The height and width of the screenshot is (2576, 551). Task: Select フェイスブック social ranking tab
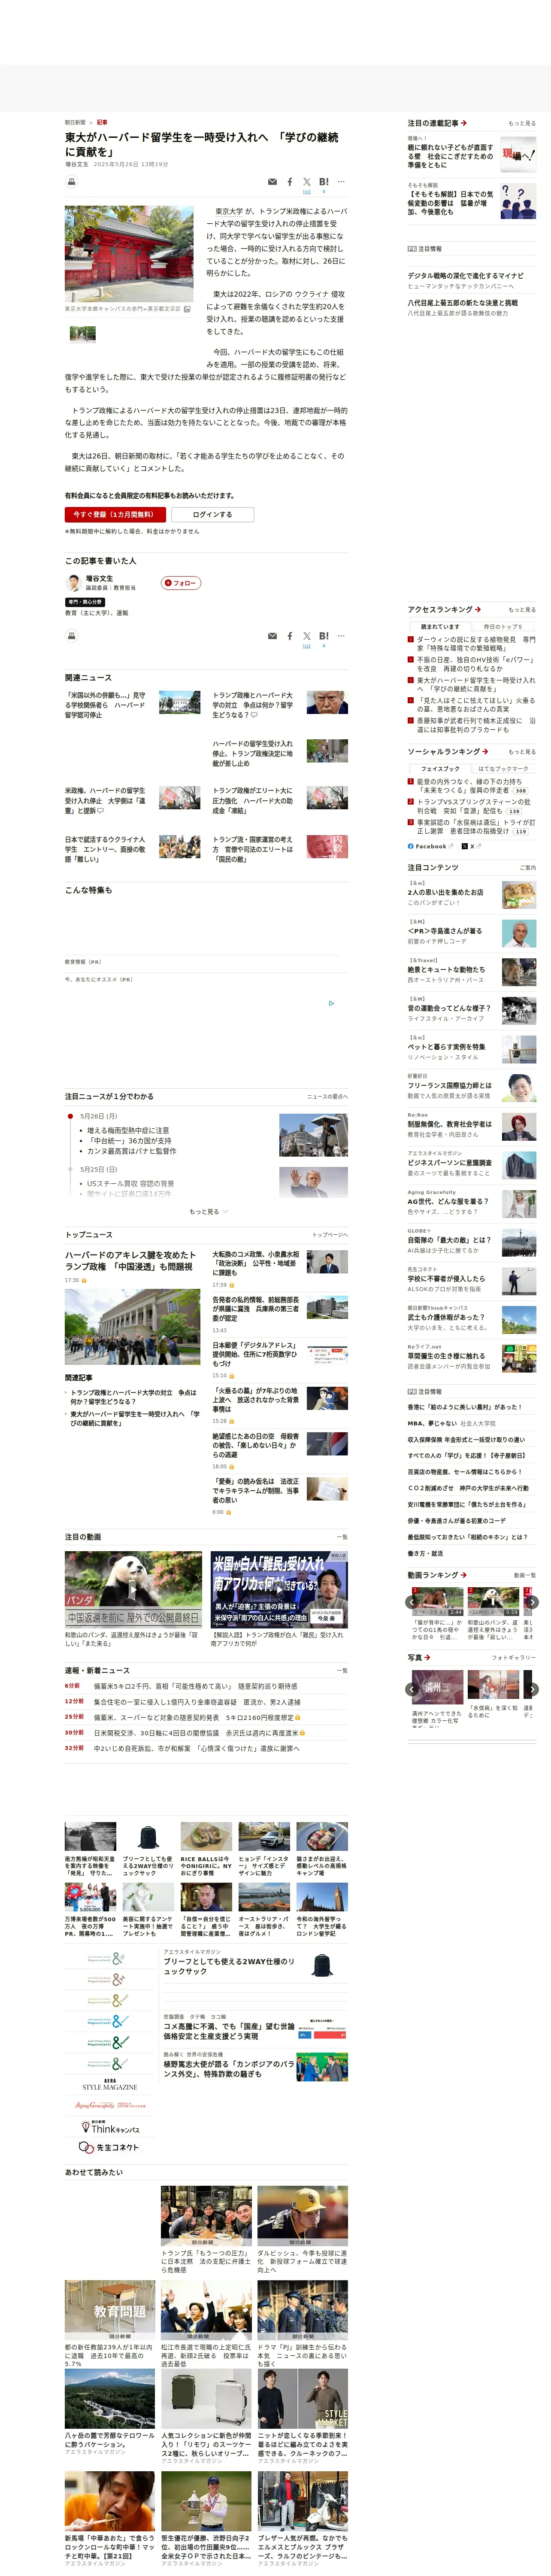(440, 769)
